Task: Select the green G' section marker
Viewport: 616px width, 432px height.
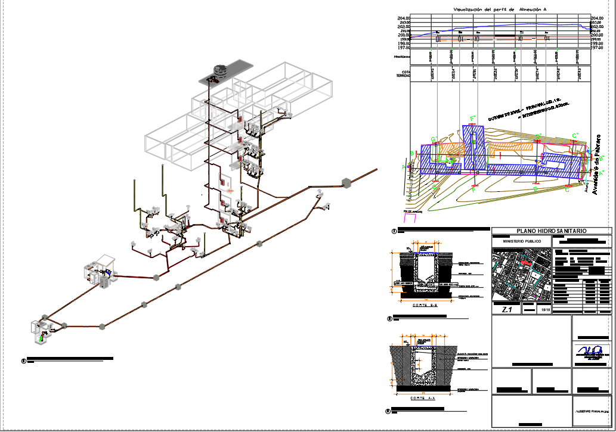Action: tap(434, 139)
